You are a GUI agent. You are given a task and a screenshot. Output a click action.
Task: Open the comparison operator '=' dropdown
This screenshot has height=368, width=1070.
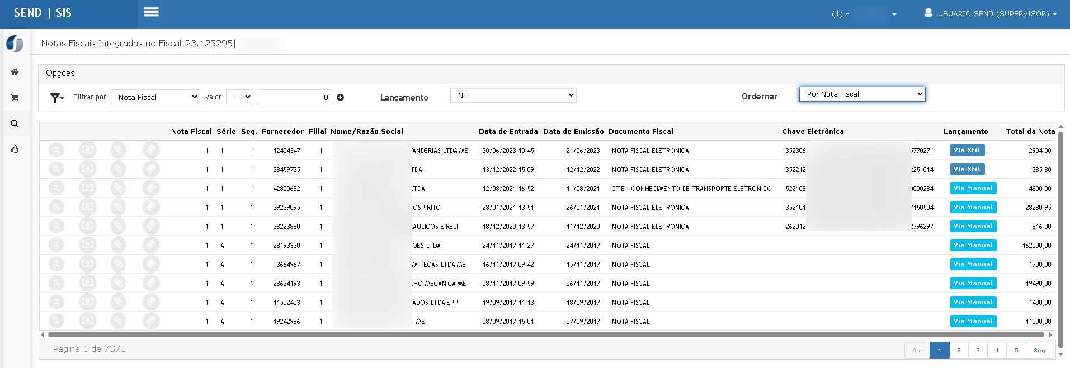[239, 97]
